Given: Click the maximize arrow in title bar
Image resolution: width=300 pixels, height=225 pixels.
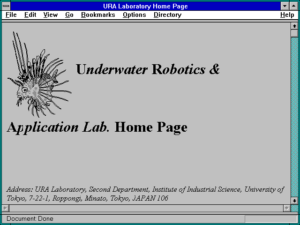Looking at the screenshot, I should (294, 6).
